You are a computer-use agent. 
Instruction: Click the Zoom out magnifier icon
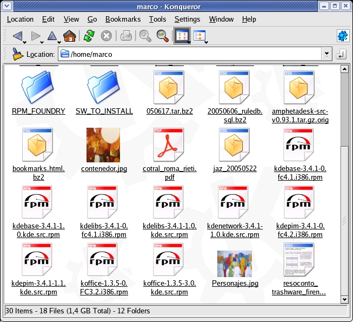click(162, 36)
